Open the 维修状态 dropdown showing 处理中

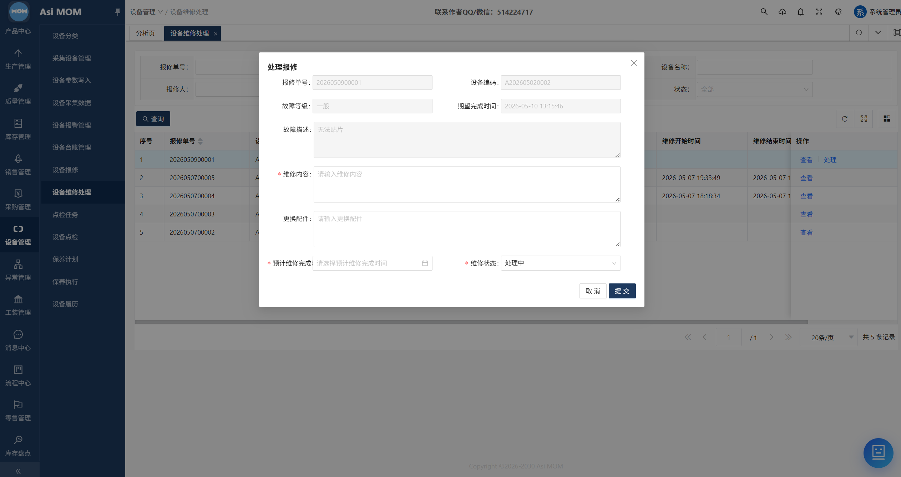561,263
